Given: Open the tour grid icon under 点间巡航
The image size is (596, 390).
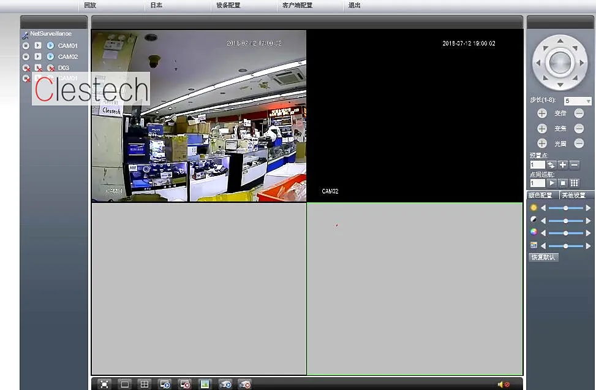Looking at the screenshot, I should click(x=575, y=183).
